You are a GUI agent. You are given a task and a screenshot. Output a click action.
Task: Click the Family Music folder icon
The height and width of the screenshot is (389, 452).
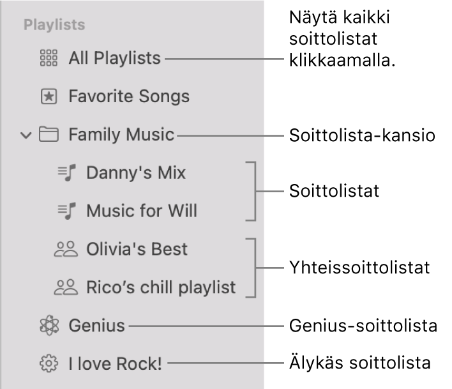[49, 135]
